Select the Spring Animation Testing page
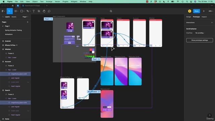 (13, 30)
